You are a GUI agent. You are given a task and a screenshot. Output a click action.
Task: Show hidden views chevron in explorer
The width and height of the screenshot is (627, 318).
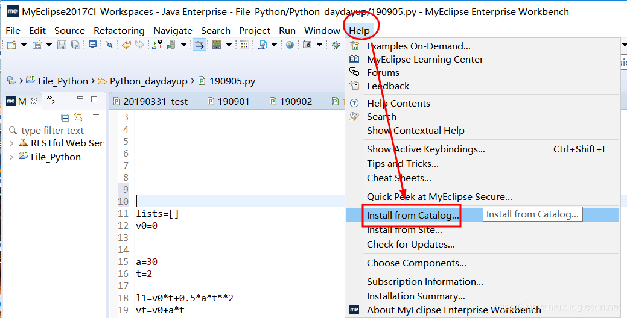pyautogui.click(x=51, y=99)
